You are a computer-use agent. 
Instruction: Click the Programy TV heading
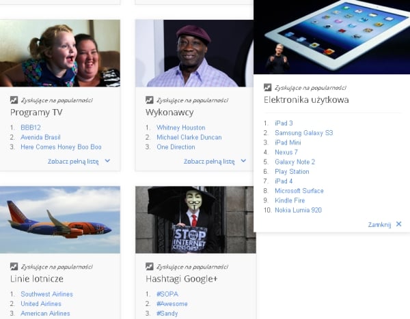[36, 112]
